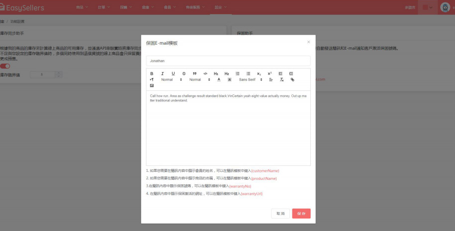Open the text alignment options

[271, 79]
